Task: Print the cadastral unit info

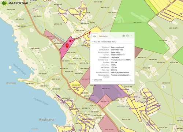Action: pos(127,35)
